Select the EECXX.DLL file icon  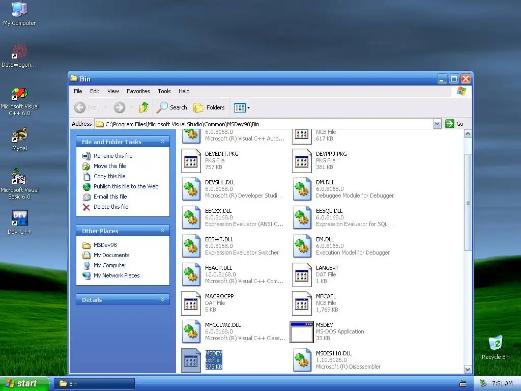tap(191, 218)
